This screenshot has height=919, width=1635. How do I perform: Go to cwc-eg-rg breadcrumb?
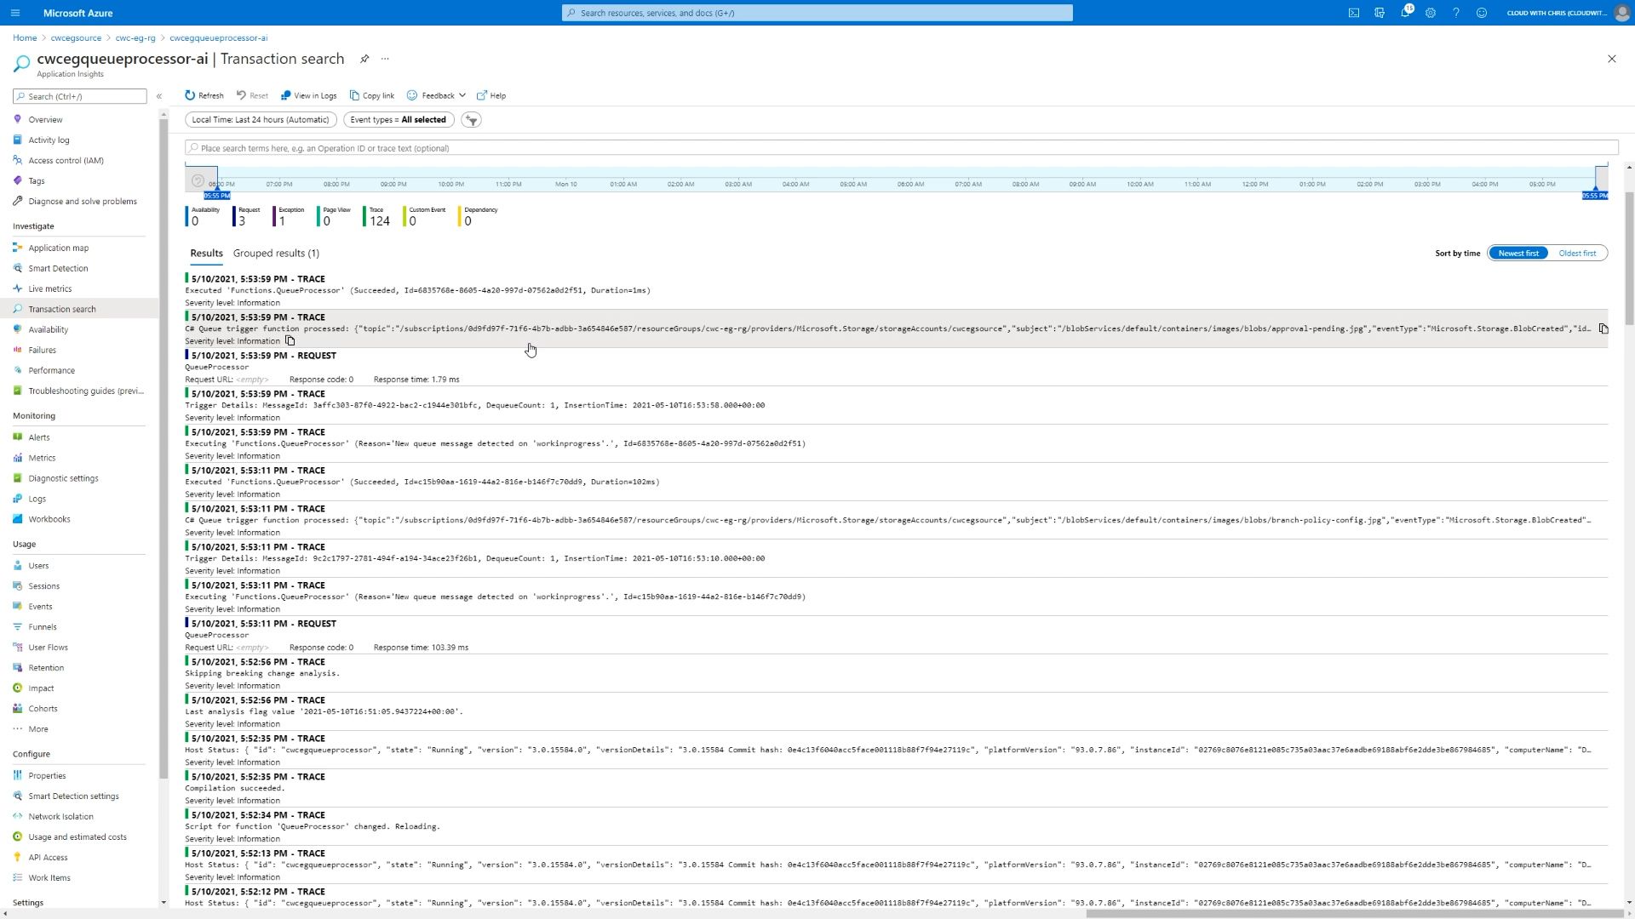[135, 38]
